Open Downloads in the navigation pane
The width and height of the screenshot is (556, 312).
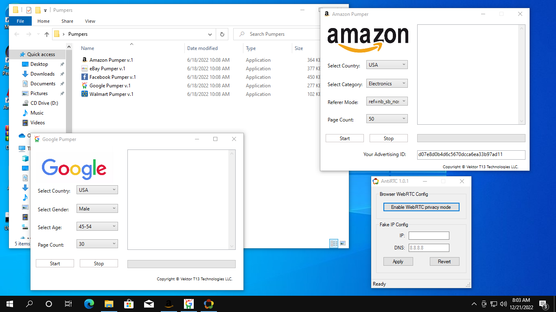[x=42, y=74]
